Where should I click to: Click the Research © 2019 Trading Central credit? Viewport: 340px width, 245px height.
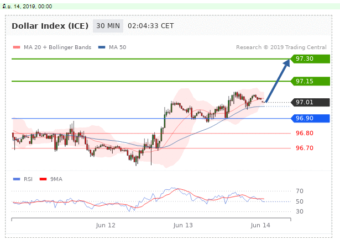(x=281, y=47)
